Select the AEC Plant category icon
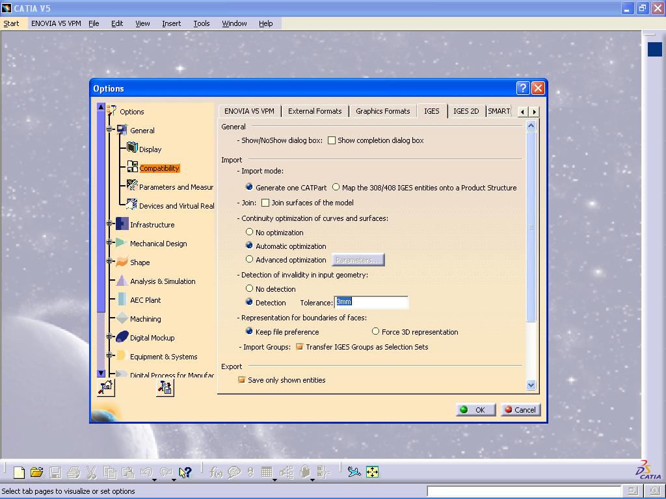The width and height of the screenshot is (666, 499). point(122,299)
